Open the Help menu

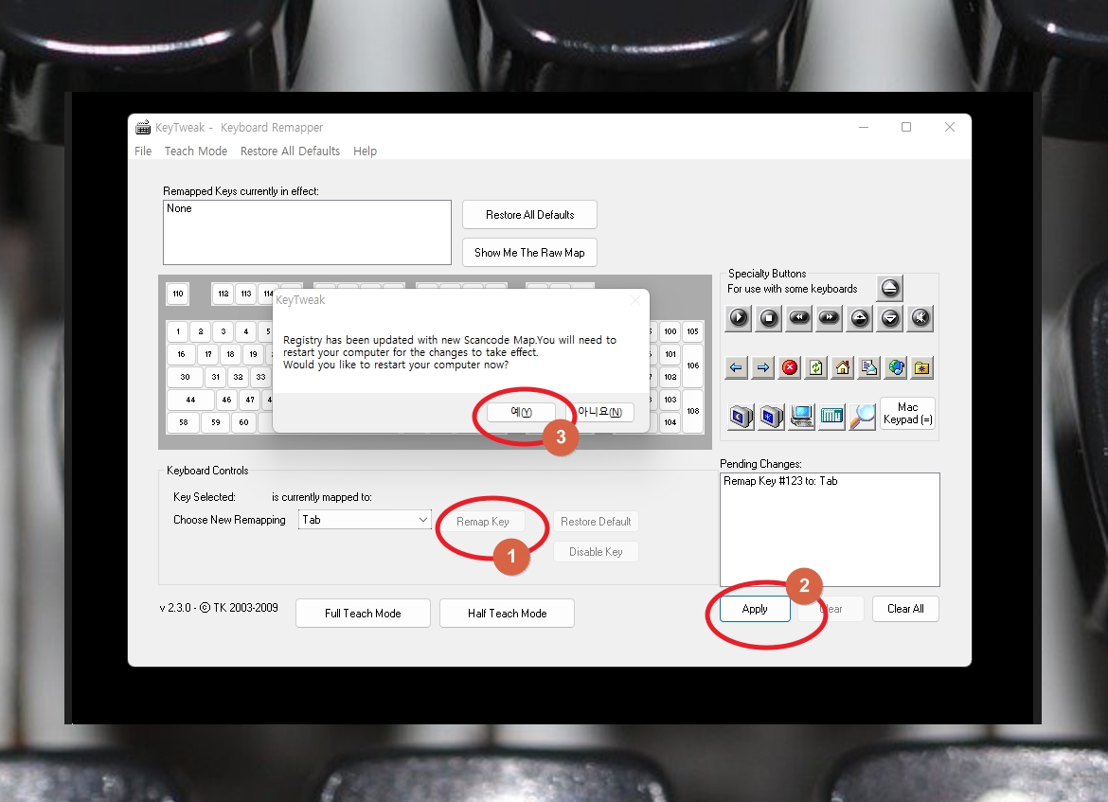click(365, 151)
